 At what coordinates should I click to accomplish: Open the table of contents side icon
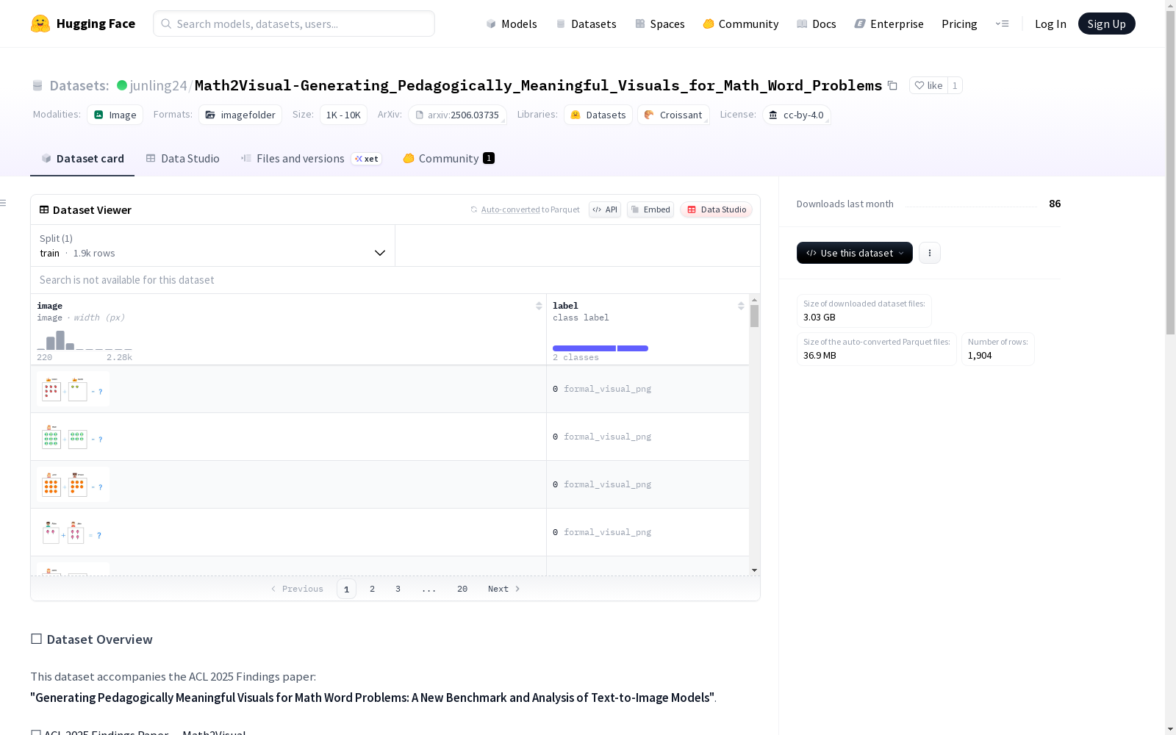[x=4, y=203]
